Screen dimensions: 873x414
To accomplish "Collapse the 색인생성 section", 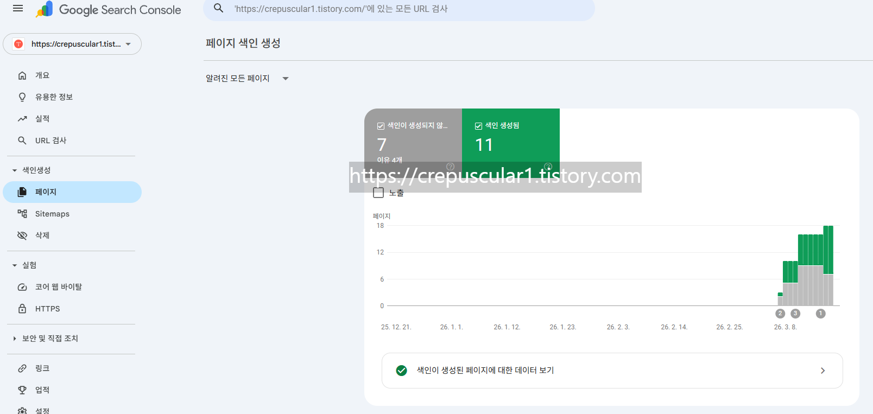I will click(15, 170).
